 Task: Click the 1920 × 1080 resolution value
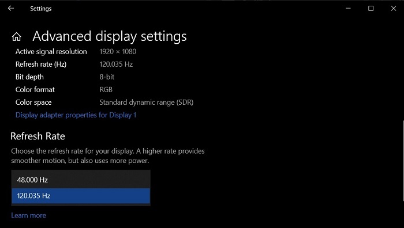(118, 51)
